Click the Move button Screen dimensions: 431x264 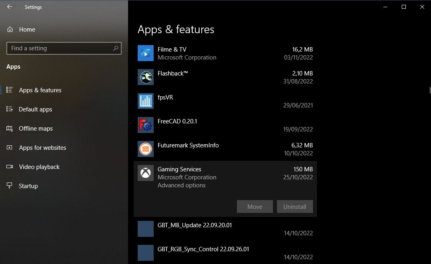click(x=255, y=206)
